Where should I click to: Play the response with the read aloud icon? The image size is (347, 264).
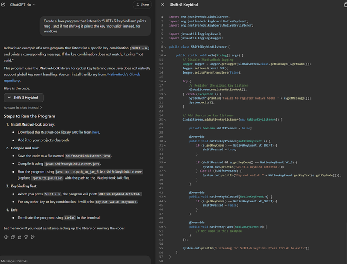6,237
